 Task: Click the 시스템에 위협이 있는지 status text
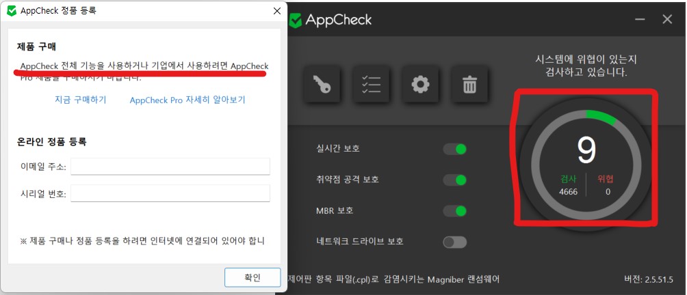click(586, 66)
